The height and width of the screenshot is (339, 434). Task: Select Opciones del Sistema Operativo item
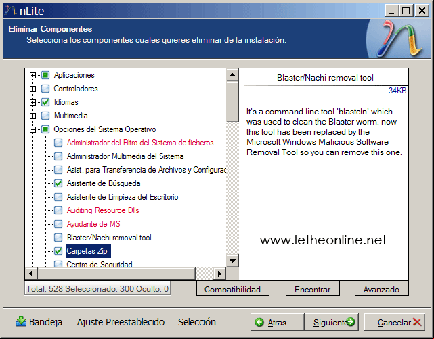tap(105, 129)
